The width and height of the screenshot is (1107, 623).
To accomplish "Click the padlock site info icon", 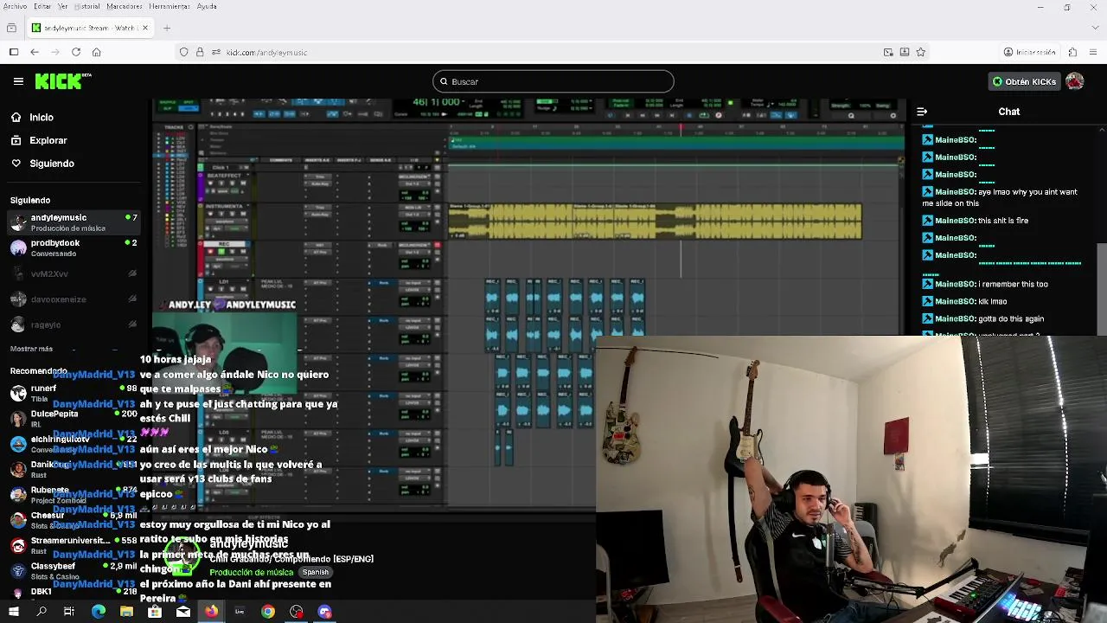I will click(x=200, y=52).
